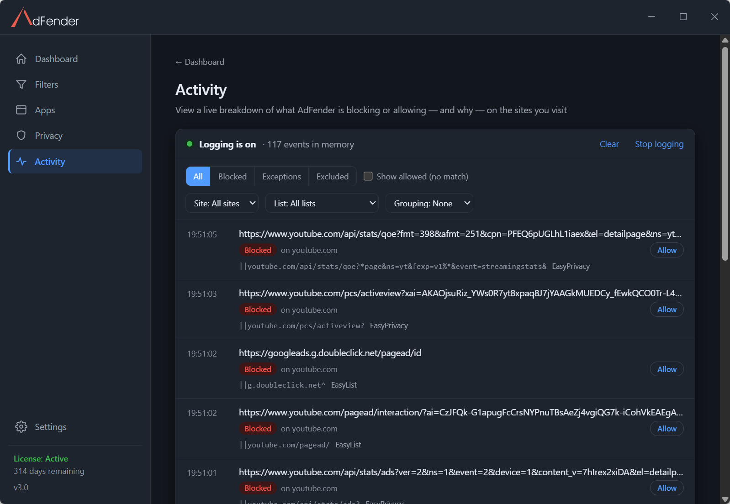Click the Activity pulse icon
The height and width of the screenshot is (504, 730).
pyautogui.click(x=21, y=162)
